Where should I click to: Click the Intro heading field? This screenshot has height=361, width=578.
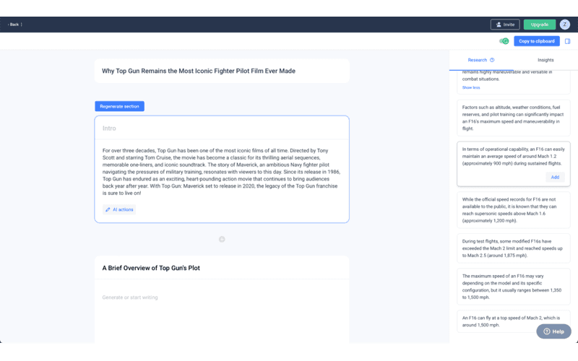pos(222,129)
